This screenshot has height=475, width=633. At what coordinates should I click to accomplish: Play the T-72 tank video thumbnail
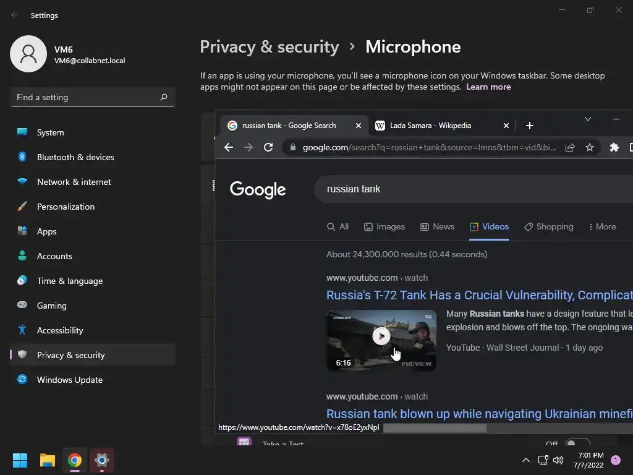pos(381,336)
